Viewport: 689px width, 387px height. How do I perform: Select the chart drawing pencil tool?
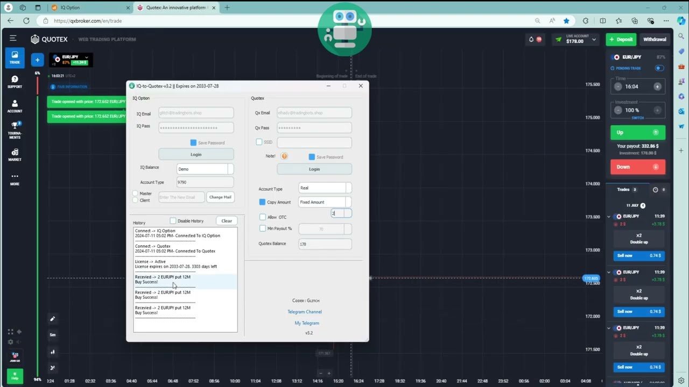tap(52, 319)
